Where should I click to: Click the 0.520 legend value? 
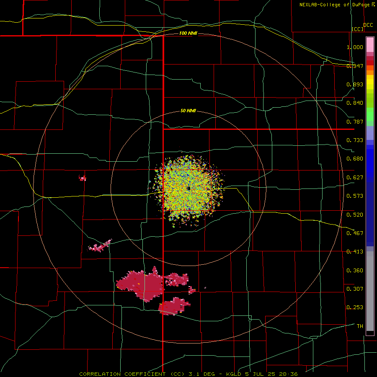tap(355, 214)
